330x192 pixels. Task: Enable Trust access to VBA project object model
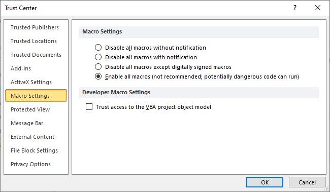point(89,107)
